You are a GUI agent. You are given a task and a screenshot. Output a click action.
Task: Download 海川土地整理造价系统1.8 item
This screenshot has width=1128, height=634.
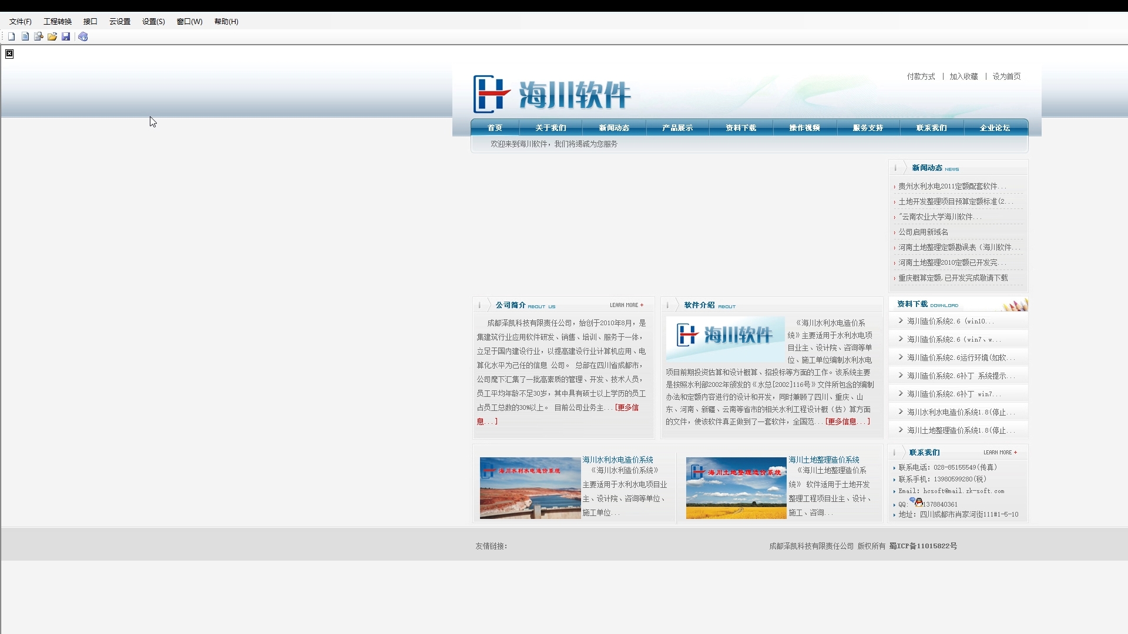(960, 430)
